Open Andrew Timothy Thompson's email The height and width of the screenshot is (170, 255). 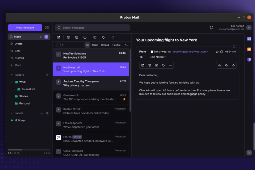pyautogui.click(x=91, y=83)
